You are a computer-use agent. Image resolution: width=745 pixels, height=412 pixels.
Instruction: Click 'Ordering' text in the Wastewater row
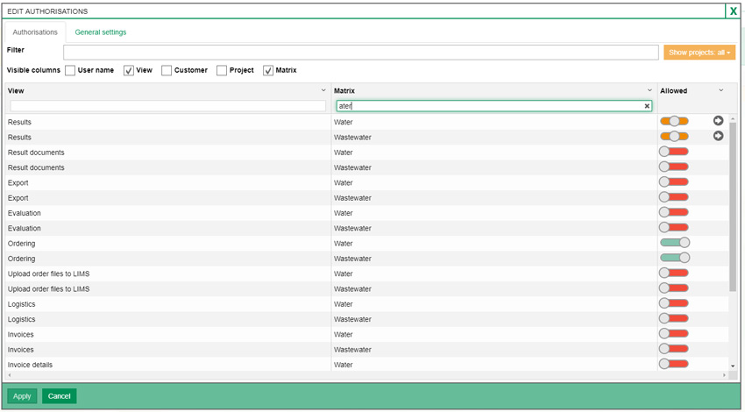21,259
